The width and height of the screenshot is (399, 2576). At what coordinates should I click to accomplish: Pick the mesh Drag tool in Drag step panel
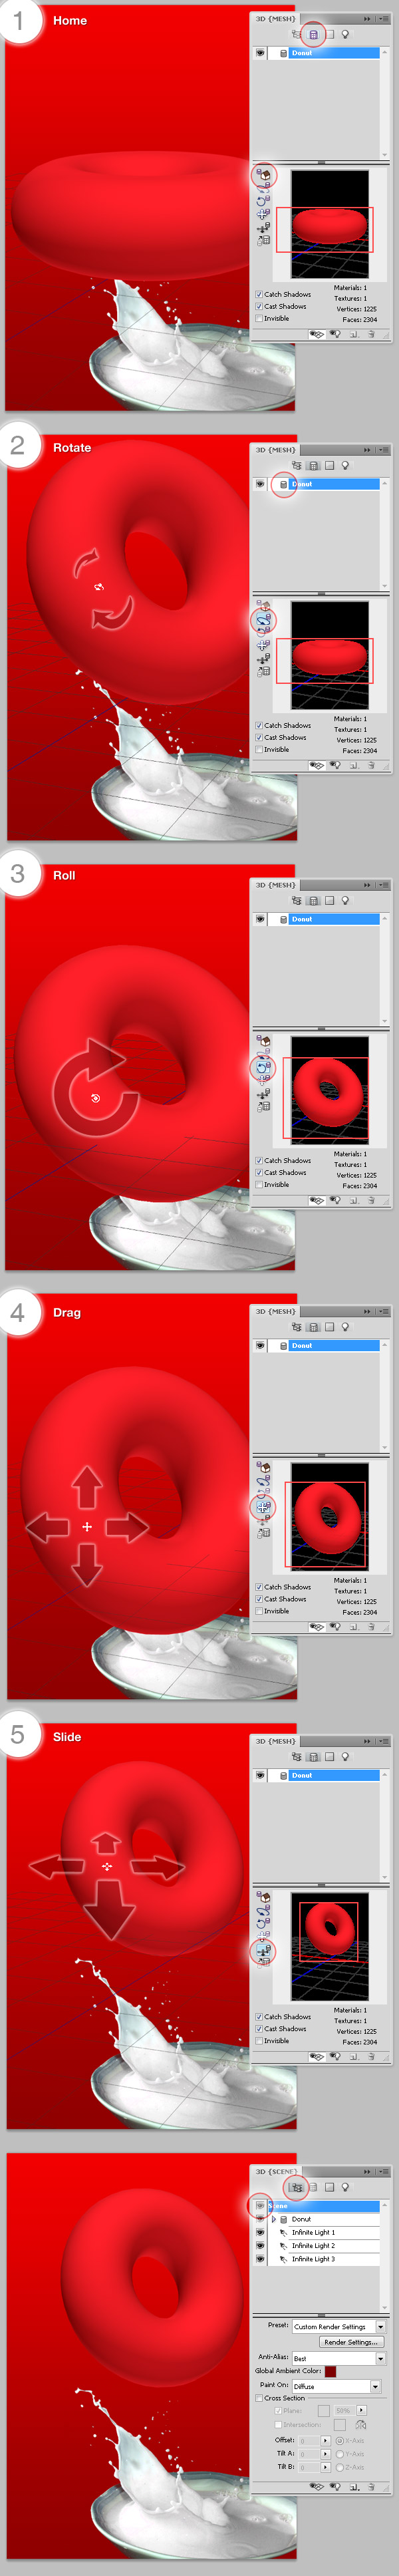click(x=263, y=1506)
